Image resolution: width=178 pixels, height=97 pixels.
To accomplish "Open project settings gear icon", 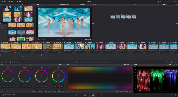I will pos(175,95).
